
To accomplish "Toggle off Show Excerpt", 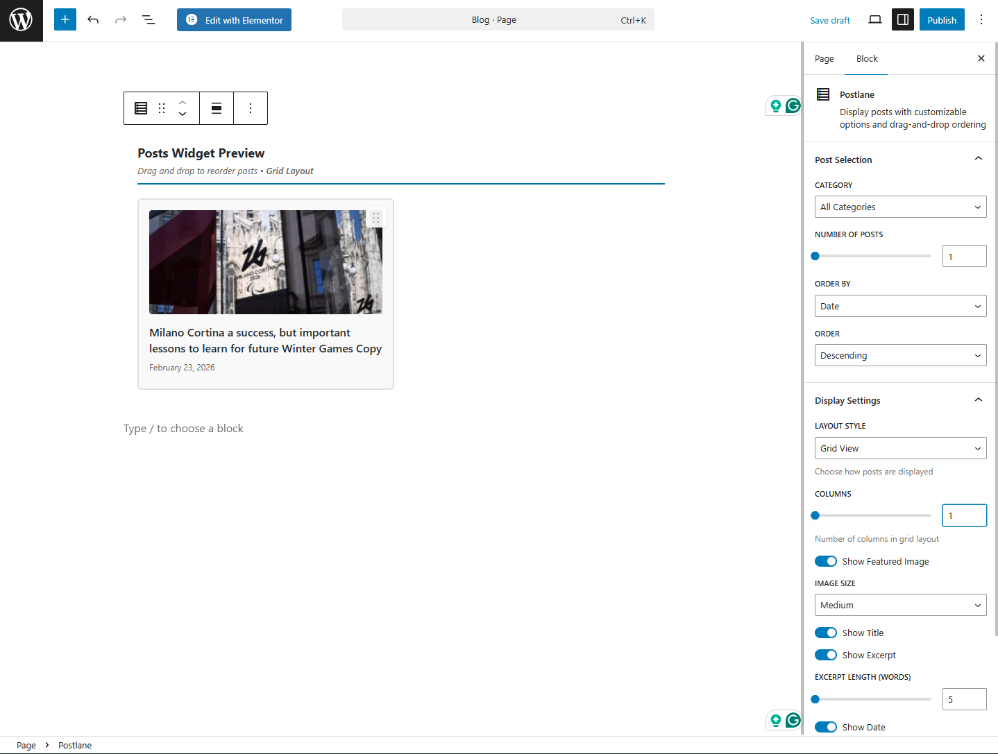I will pyautogui.click(x=826, y=655).
